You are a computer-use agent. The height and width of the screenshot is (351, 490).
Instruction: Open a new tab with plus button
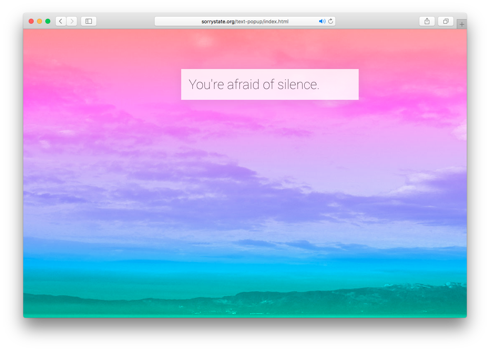tap(462, 25)
